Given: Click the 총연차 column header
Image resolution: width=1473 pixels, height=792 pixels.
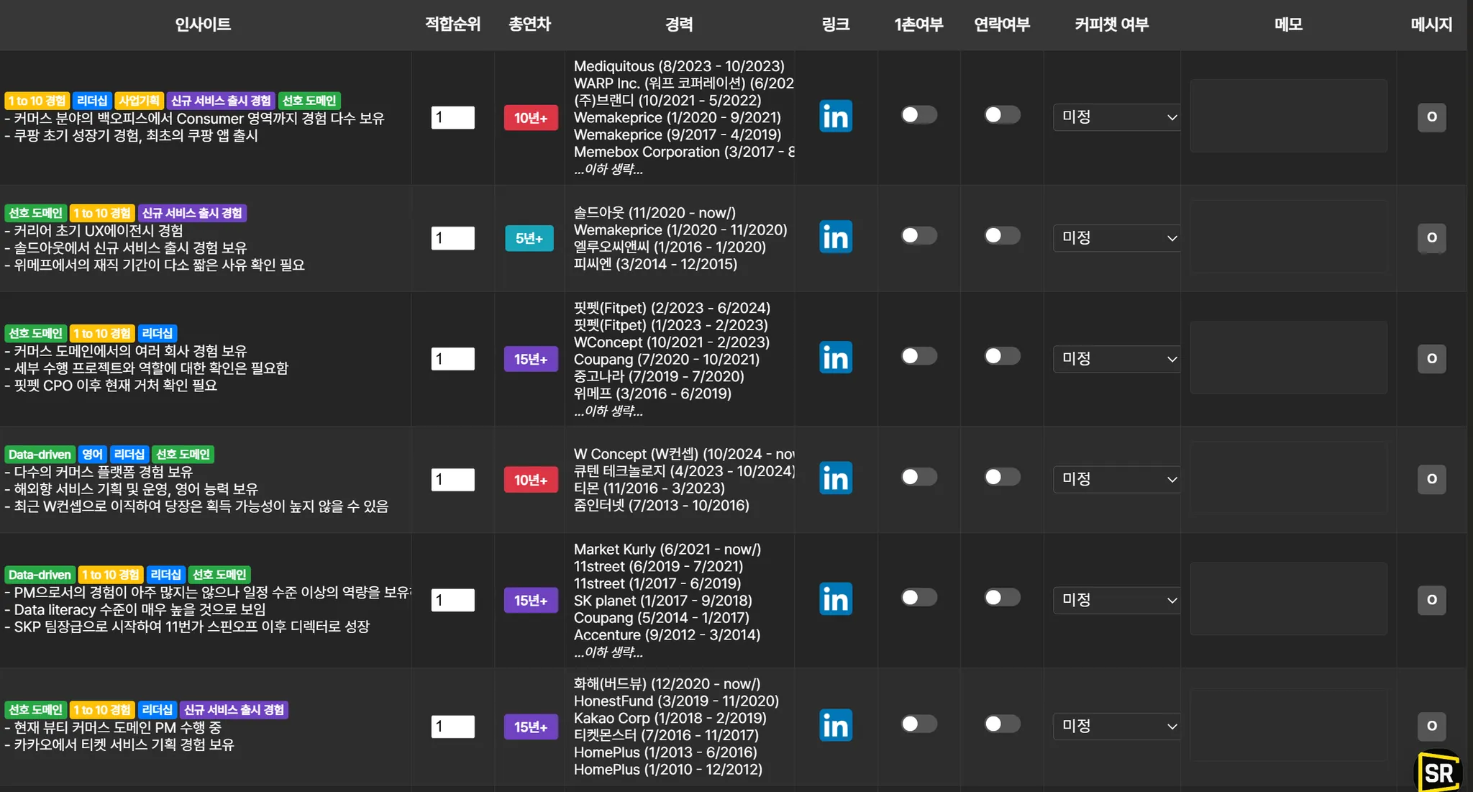Looking at the screenshot, I should [x=529, y=24].
